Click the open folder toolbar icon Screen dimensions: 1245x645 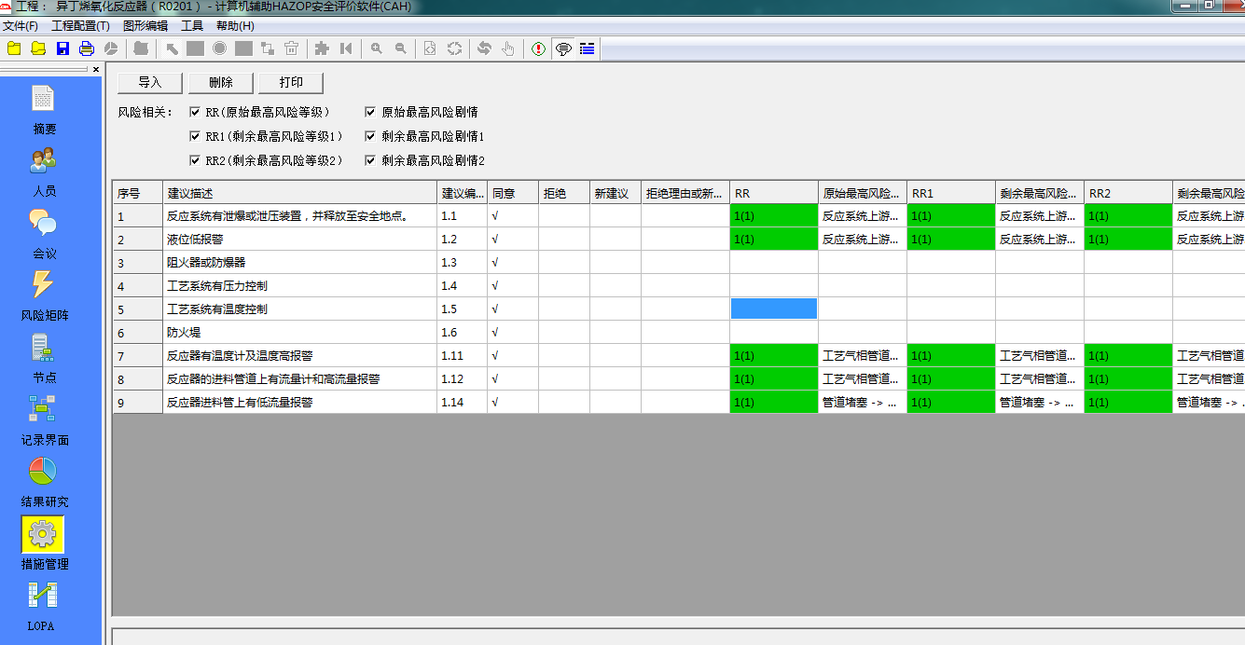click(38, 48)
